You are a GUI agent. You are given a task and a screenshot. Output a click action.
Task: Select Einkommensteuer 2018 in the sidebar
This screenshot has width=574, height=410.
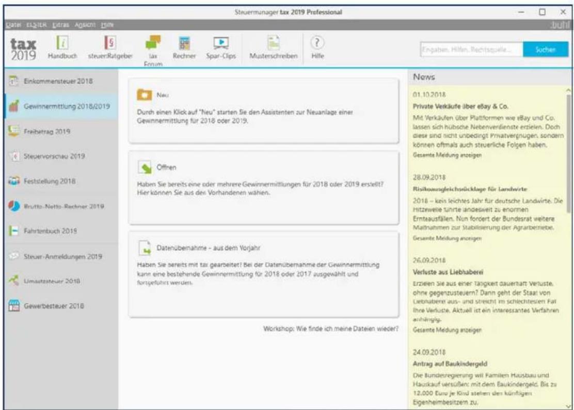click(x=61, y=81)
